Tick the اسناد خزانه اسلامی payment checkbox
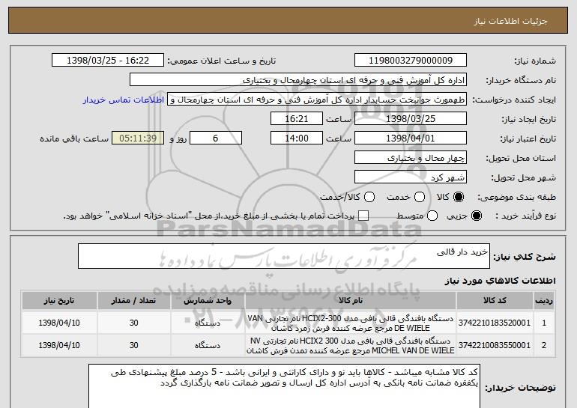The height and width of the screenshot is (408, 577). (x=363, y=216)
